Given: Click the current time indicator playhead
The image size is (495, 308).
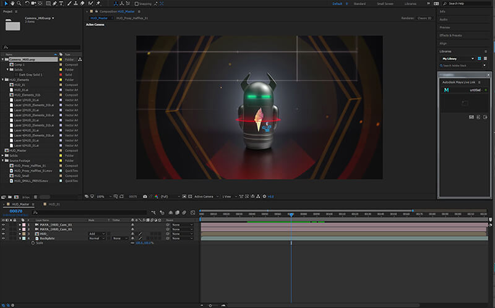Looking at the screenshot, I should tap(291, 215).
